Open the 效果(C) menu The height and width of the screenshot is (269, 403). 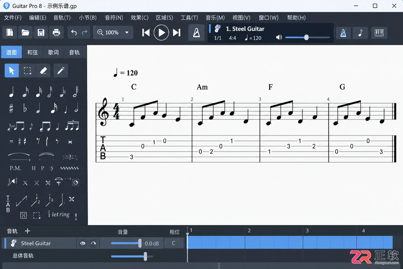point(140,18)
